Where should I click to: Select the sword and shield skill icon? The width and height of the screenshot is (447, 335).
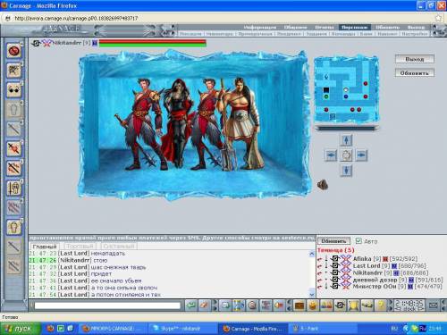[x=13, y=188]
